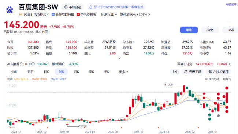Screen dimensions: 238x134
Task: Switch to the 日K chart tab
Action: [x=46, y=72]
